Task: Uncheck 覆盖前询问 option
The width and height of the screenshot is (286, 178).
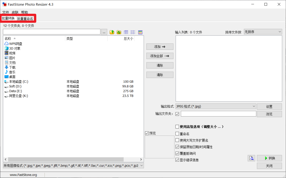Action: (x=177, y=153)
